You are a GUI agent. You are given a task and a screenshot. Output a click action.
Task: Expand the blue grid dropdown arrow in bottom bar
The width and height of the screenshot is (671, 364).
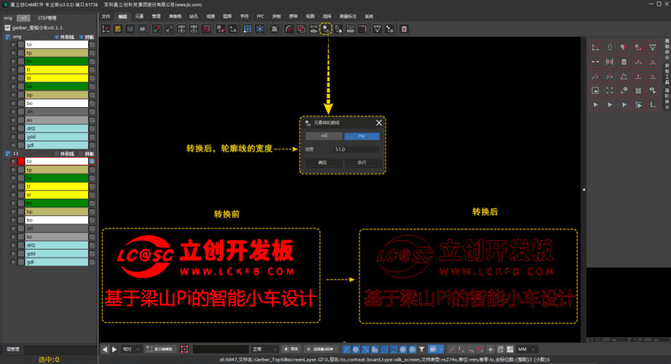[441, 349]
